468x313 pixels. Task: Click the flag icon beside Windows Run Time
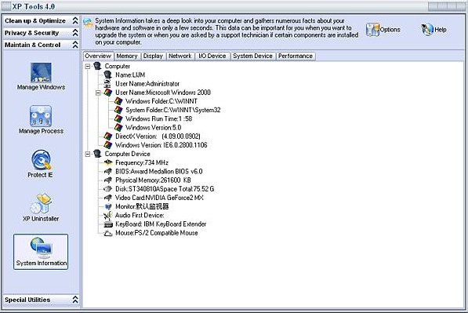click(118, 118)
